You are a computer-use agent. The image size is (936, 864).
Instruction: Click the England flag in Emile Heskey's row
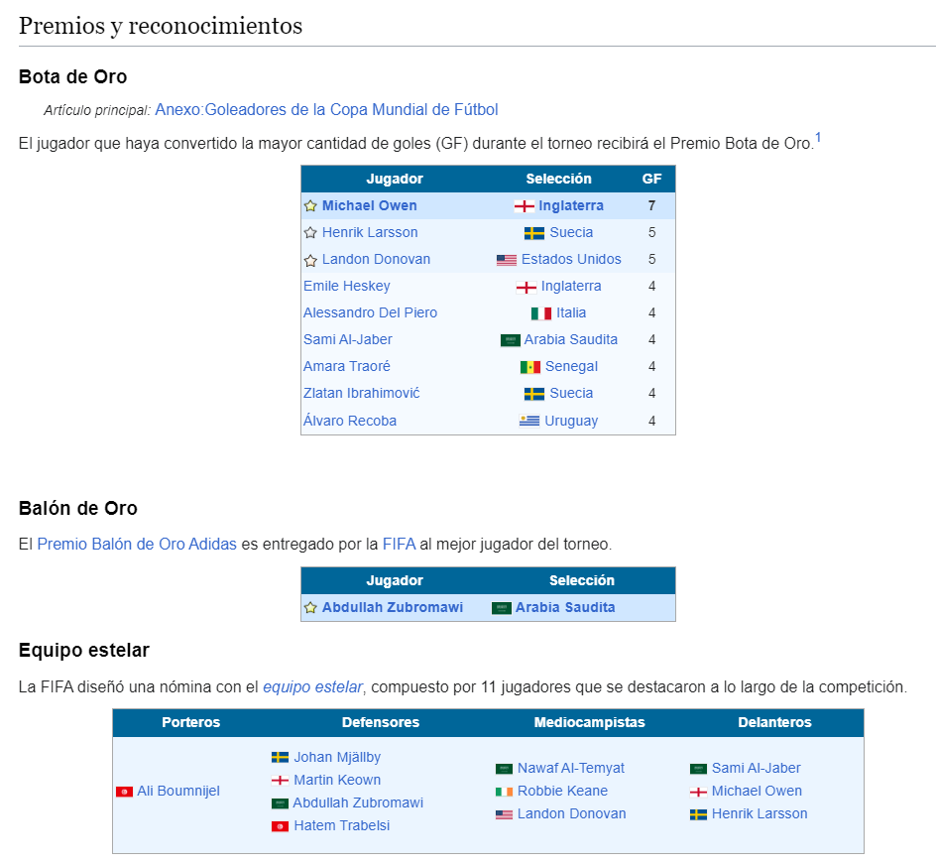[526, 288]
